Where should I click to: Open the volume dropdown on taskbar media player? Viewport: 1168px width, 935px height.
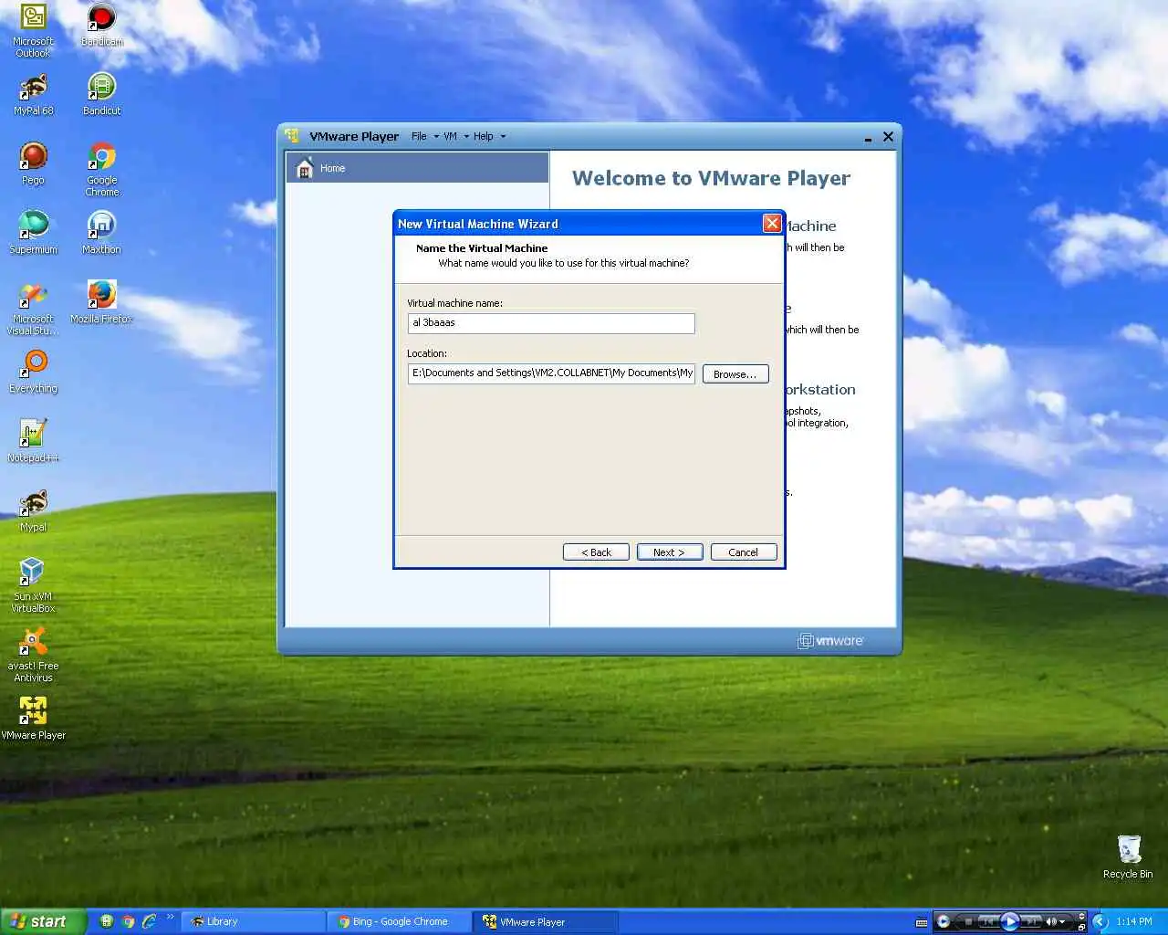click(1062, 921)
